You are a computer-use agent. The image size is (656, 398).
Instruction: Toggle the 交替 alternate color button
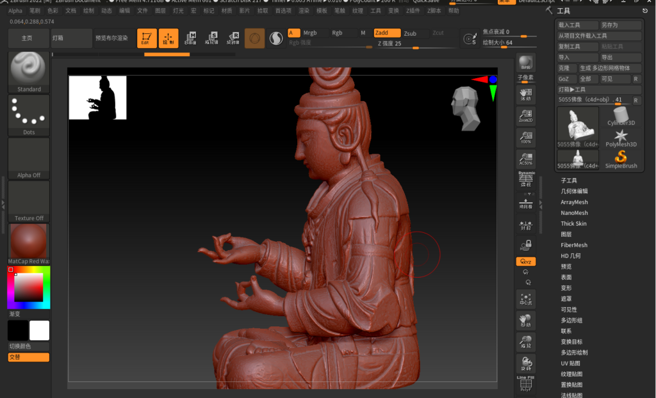28,358
